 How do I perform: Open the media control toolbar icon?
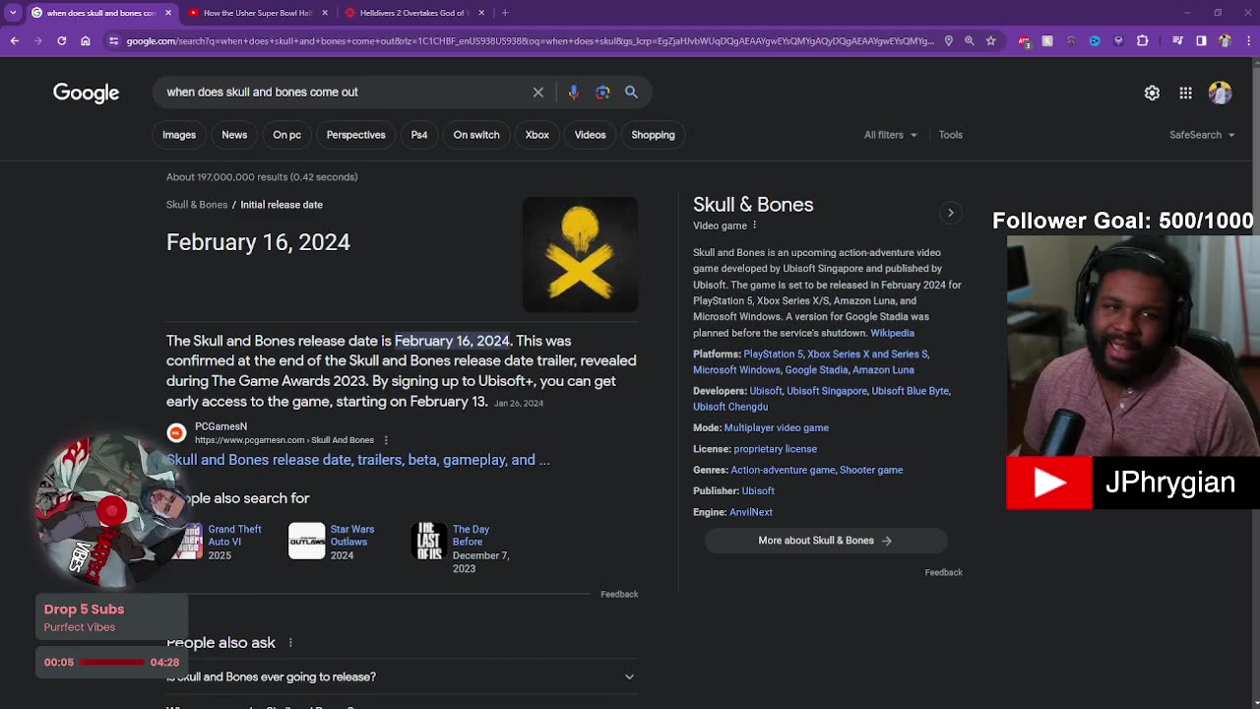1177,40
